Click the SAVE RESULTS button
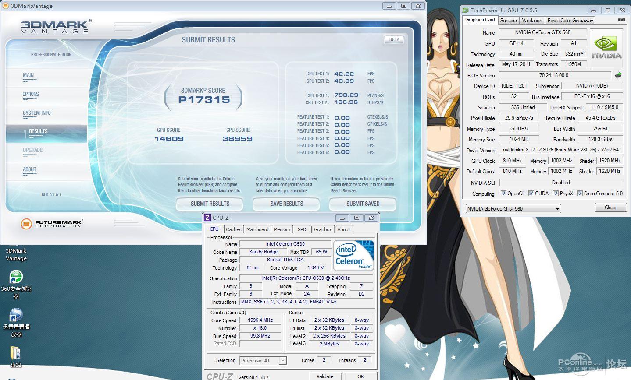631x380 pixels. pos(287,204)
